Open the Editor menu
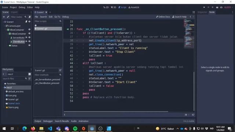235x132 pixels. pyautogui.click(x=30, y=7)
